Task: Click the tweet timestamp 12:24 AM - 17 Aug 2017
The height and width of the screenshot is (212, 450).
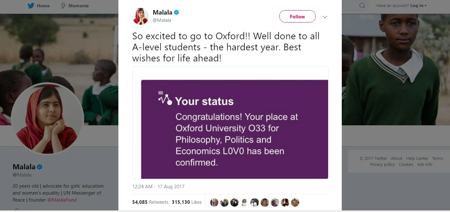Action: click(x=158, y=187)
